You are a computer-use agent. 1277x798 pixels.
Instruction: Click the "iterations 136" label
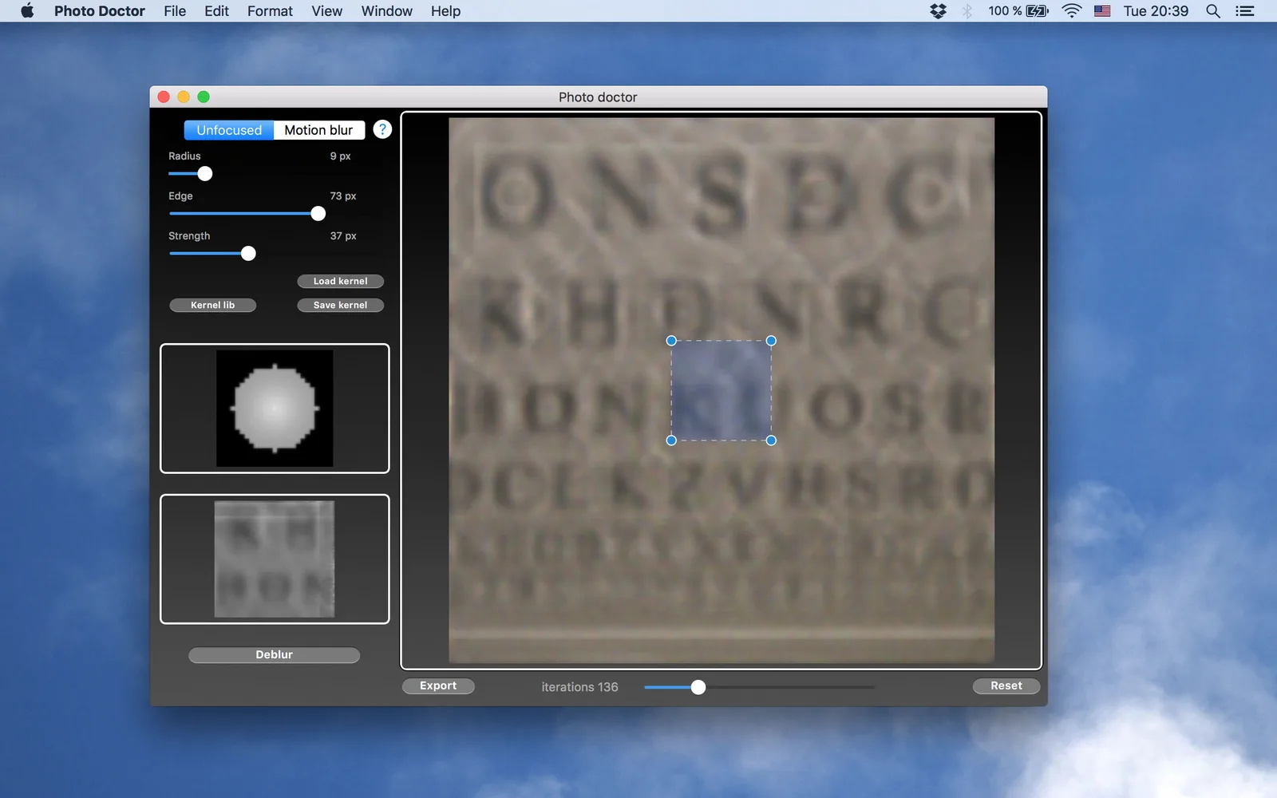point(579,687)
